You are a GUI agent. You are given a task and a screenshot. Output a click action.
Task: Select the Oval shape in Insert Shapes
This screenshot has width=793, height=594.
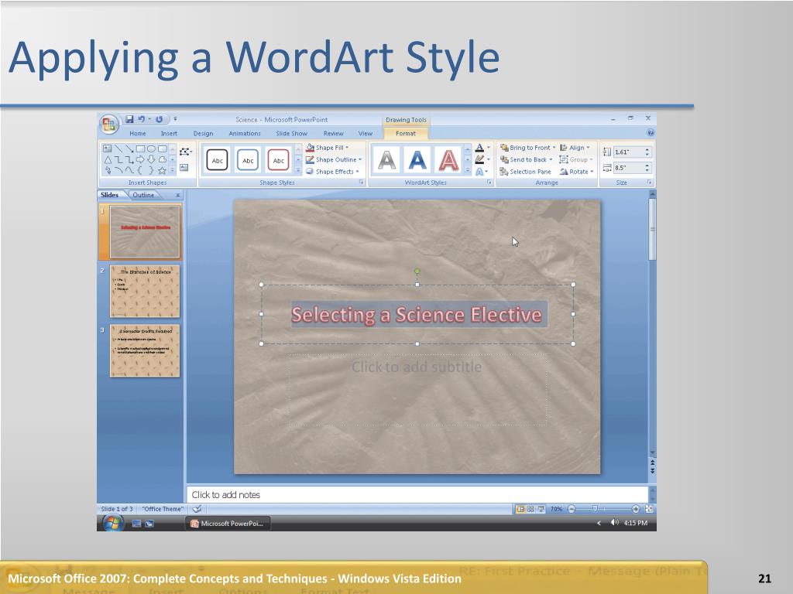pos(151,148)
